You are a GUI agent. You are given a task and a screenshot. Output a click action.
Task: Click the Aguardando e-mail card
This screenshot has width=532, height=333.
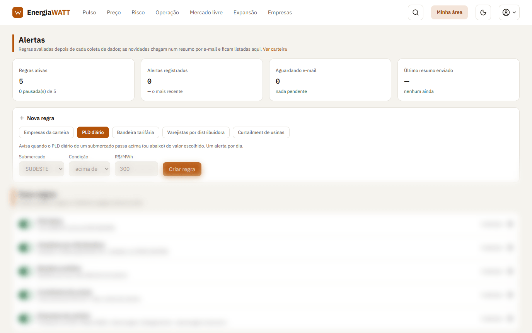(x=330, y=80)
